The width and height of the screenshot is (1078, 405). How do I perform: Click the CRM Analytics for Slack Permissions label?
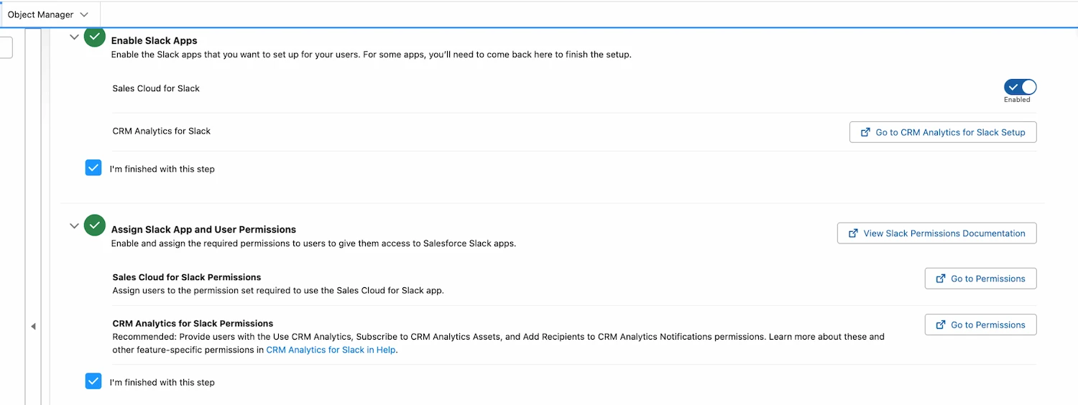point(193,324)
